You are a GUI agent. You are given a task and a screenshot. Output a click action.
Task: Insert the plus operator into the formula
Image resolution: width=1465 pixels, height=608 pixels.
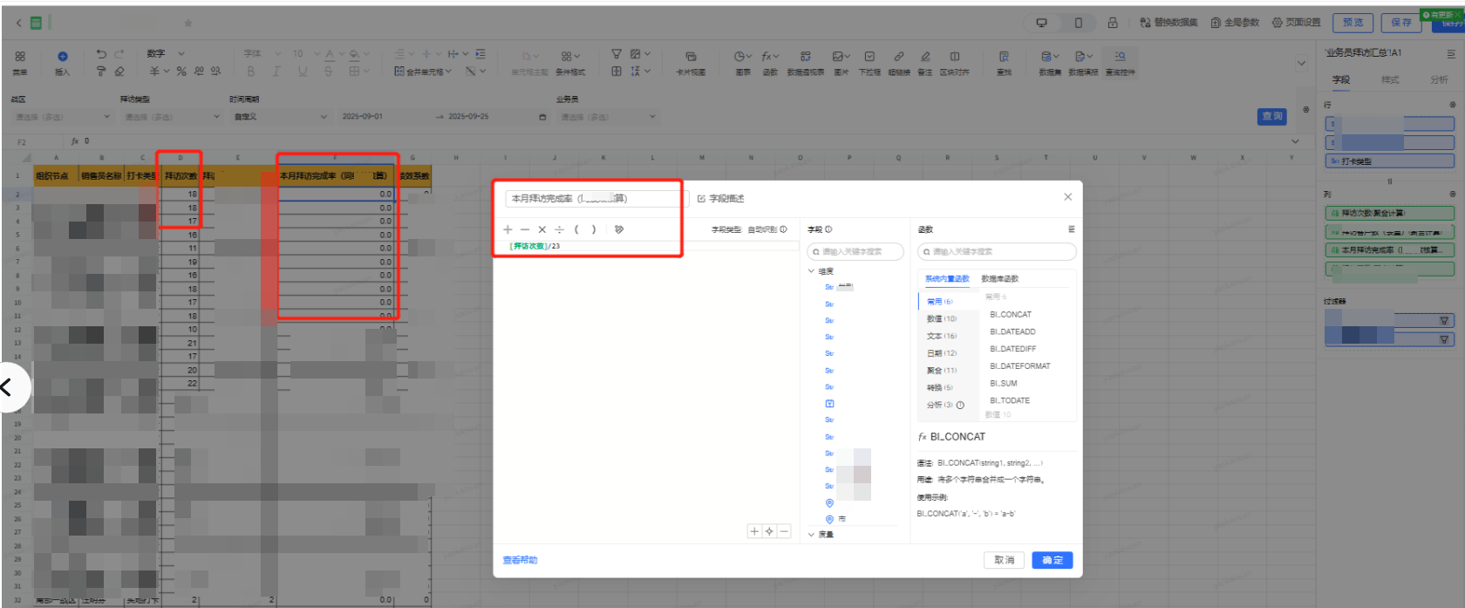pyautogui.click(x=508, y=230)
